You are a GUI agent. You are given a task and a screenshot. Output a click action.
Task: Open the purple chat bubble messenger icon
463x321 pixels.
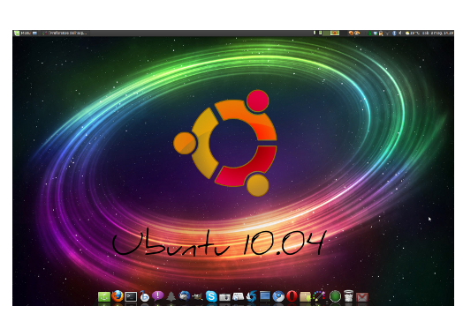coord(157,295)
